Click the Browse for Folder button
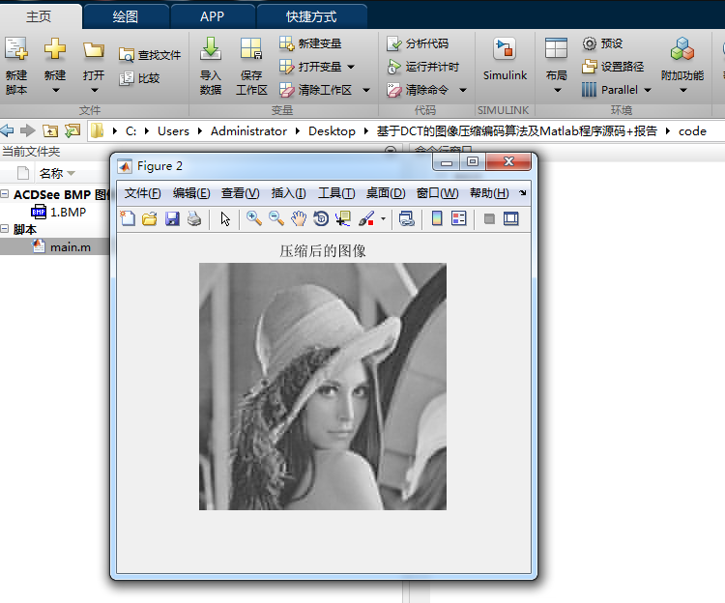725x603 pixels. coord(72,130)
